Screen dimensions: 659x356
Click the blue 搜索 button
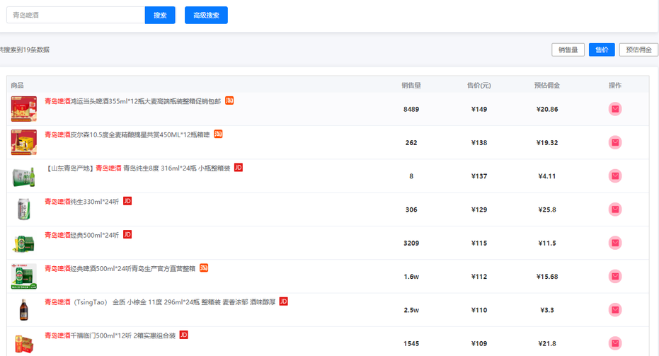point(160,16)
